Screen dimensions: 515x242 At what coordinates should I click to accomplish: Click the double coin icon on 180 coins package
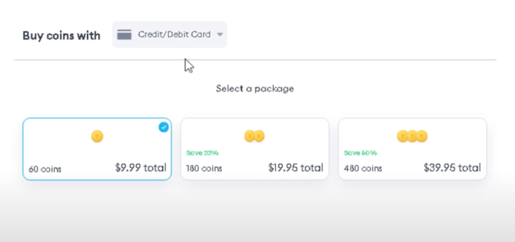pyautogui.click(x=254, y=136)
